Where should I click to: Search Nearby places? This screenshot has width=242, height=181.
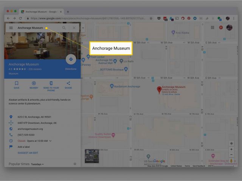[x=34, y=85]
